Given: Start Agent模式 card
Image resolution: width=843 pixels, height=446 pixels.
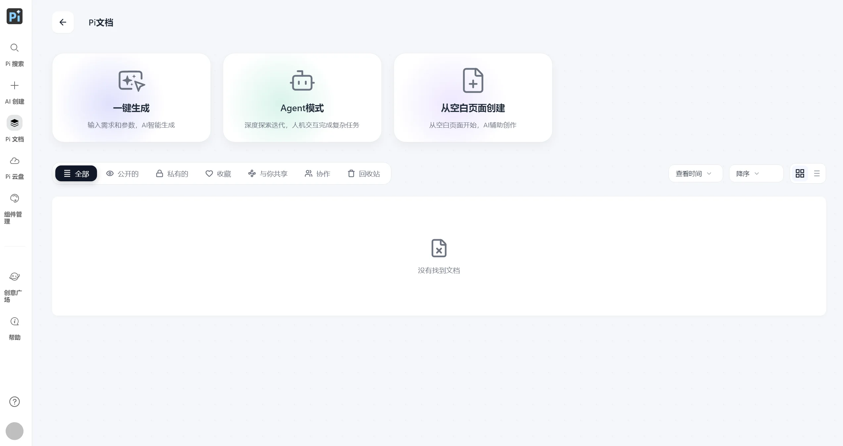Looking at the screenshot, I should tap(302, 98).
